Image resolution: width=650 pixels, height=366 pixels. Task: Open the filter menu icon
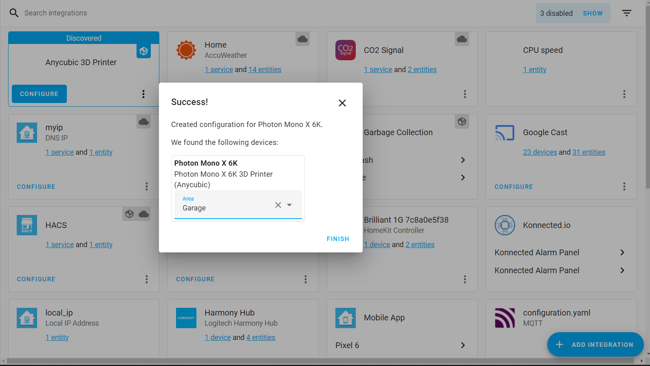[627, 13]
